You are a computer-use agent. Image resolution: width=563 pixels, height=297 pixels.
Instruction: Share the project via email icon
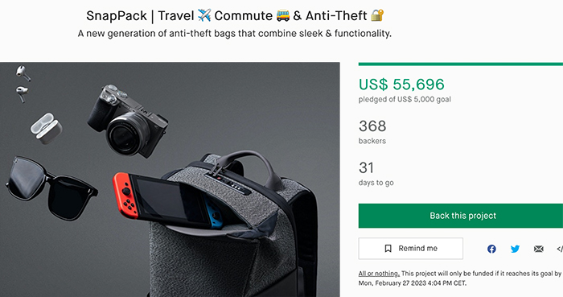pos(539,249)
